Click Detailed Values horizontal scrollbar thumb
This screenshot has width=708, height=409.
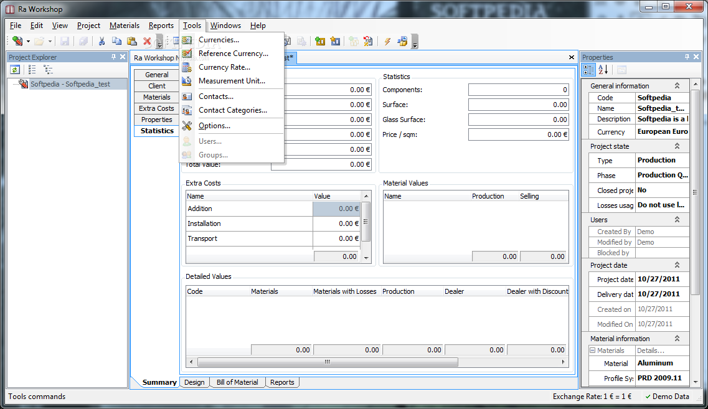(x=328, y=362)
